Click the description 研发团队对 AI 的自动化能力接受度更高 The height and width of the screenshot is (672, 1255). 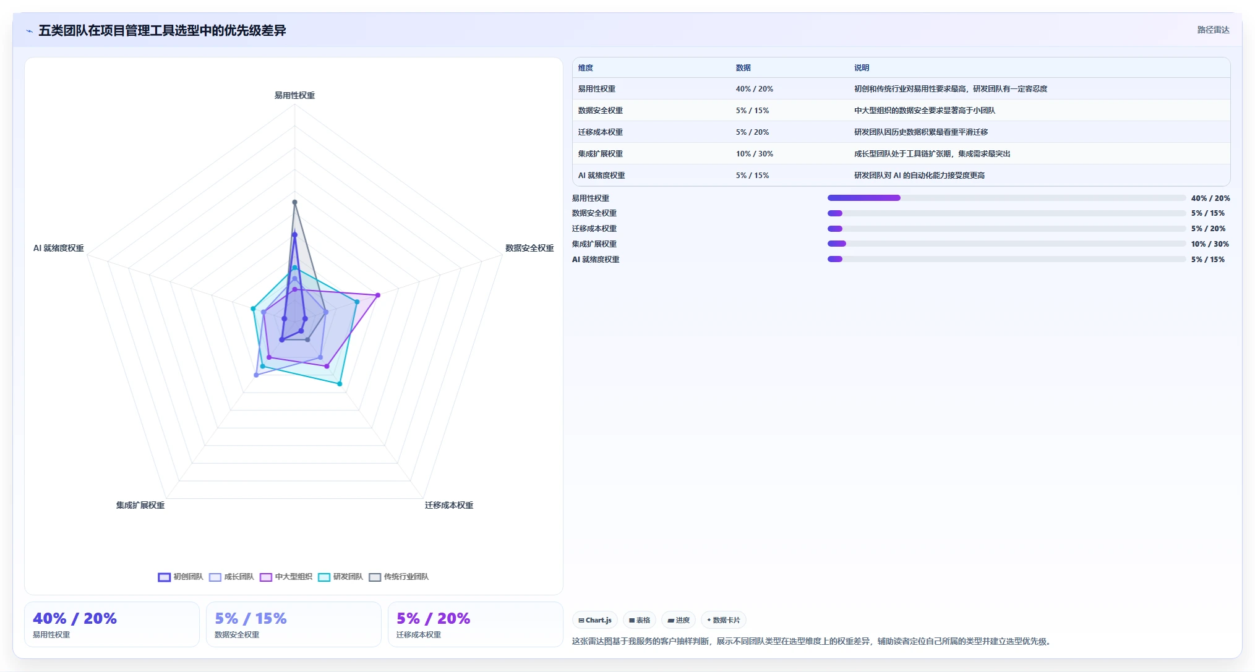tap(919, 176)
